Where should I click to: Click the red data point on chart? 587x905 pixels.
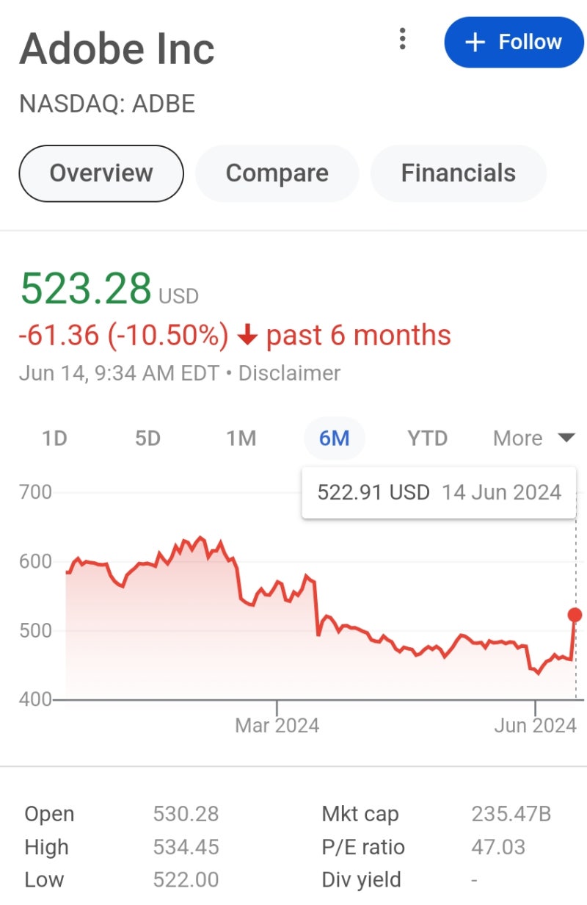[575, 615]
